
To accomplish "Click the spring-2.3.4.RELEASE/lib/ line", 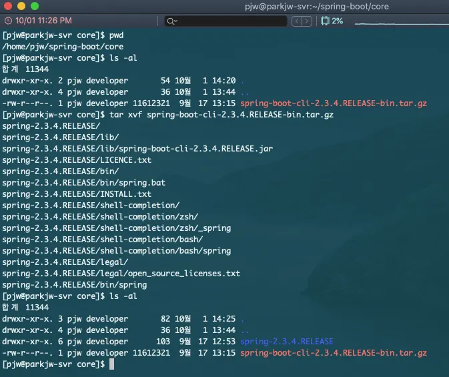I will pyautogui.click(x=61, y=137).
